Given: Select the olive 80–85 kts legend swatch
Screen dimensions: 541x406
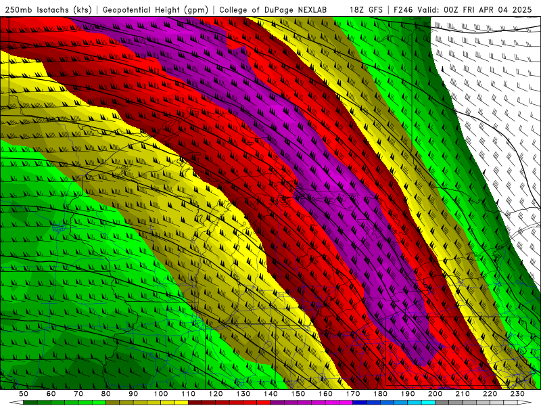Looking at the screenshot, I should (112, 402).
